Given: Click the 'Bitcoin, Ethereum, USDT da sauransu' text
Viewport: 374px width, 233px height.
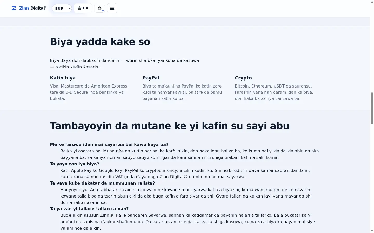Looking at the screenshot, I should click(273, 86).
